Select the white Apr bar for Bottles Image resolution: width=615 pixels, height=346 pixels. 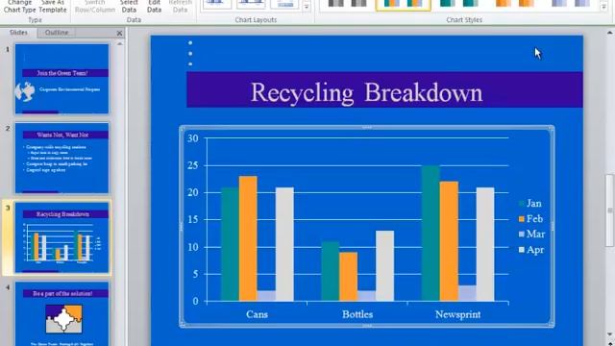(x=384, y=265)
